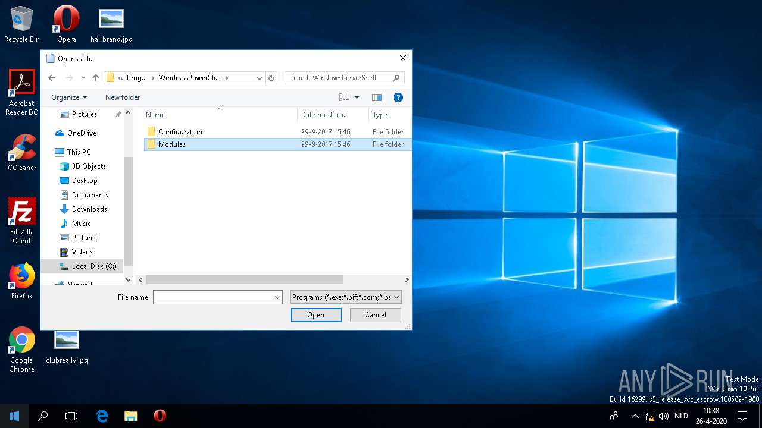Expand the address bar path history dropdown

point(259,78)
